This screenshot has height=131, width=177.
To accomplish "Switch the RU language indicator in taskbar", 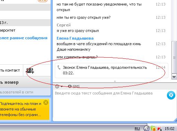I will 137,129.
